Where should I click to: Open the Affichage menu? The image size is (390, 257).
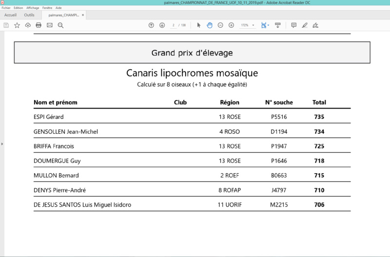tap(33, 8)
